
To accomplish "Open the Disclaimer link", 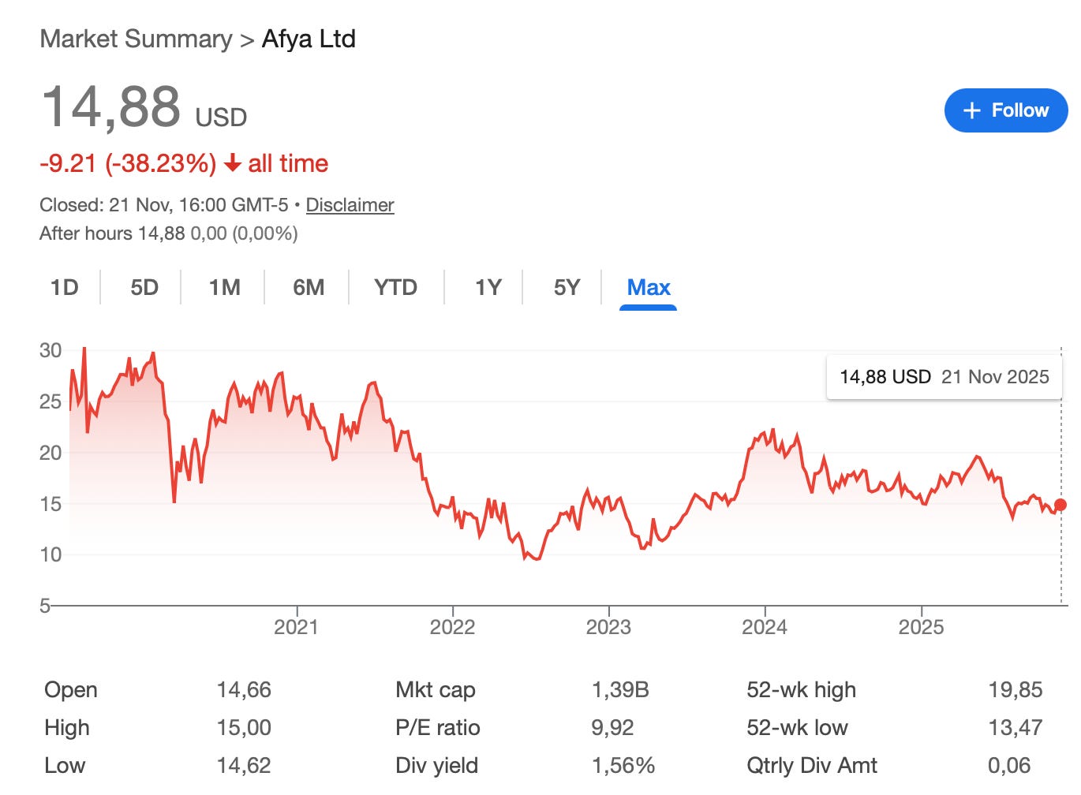I will (x=350, y=205).
